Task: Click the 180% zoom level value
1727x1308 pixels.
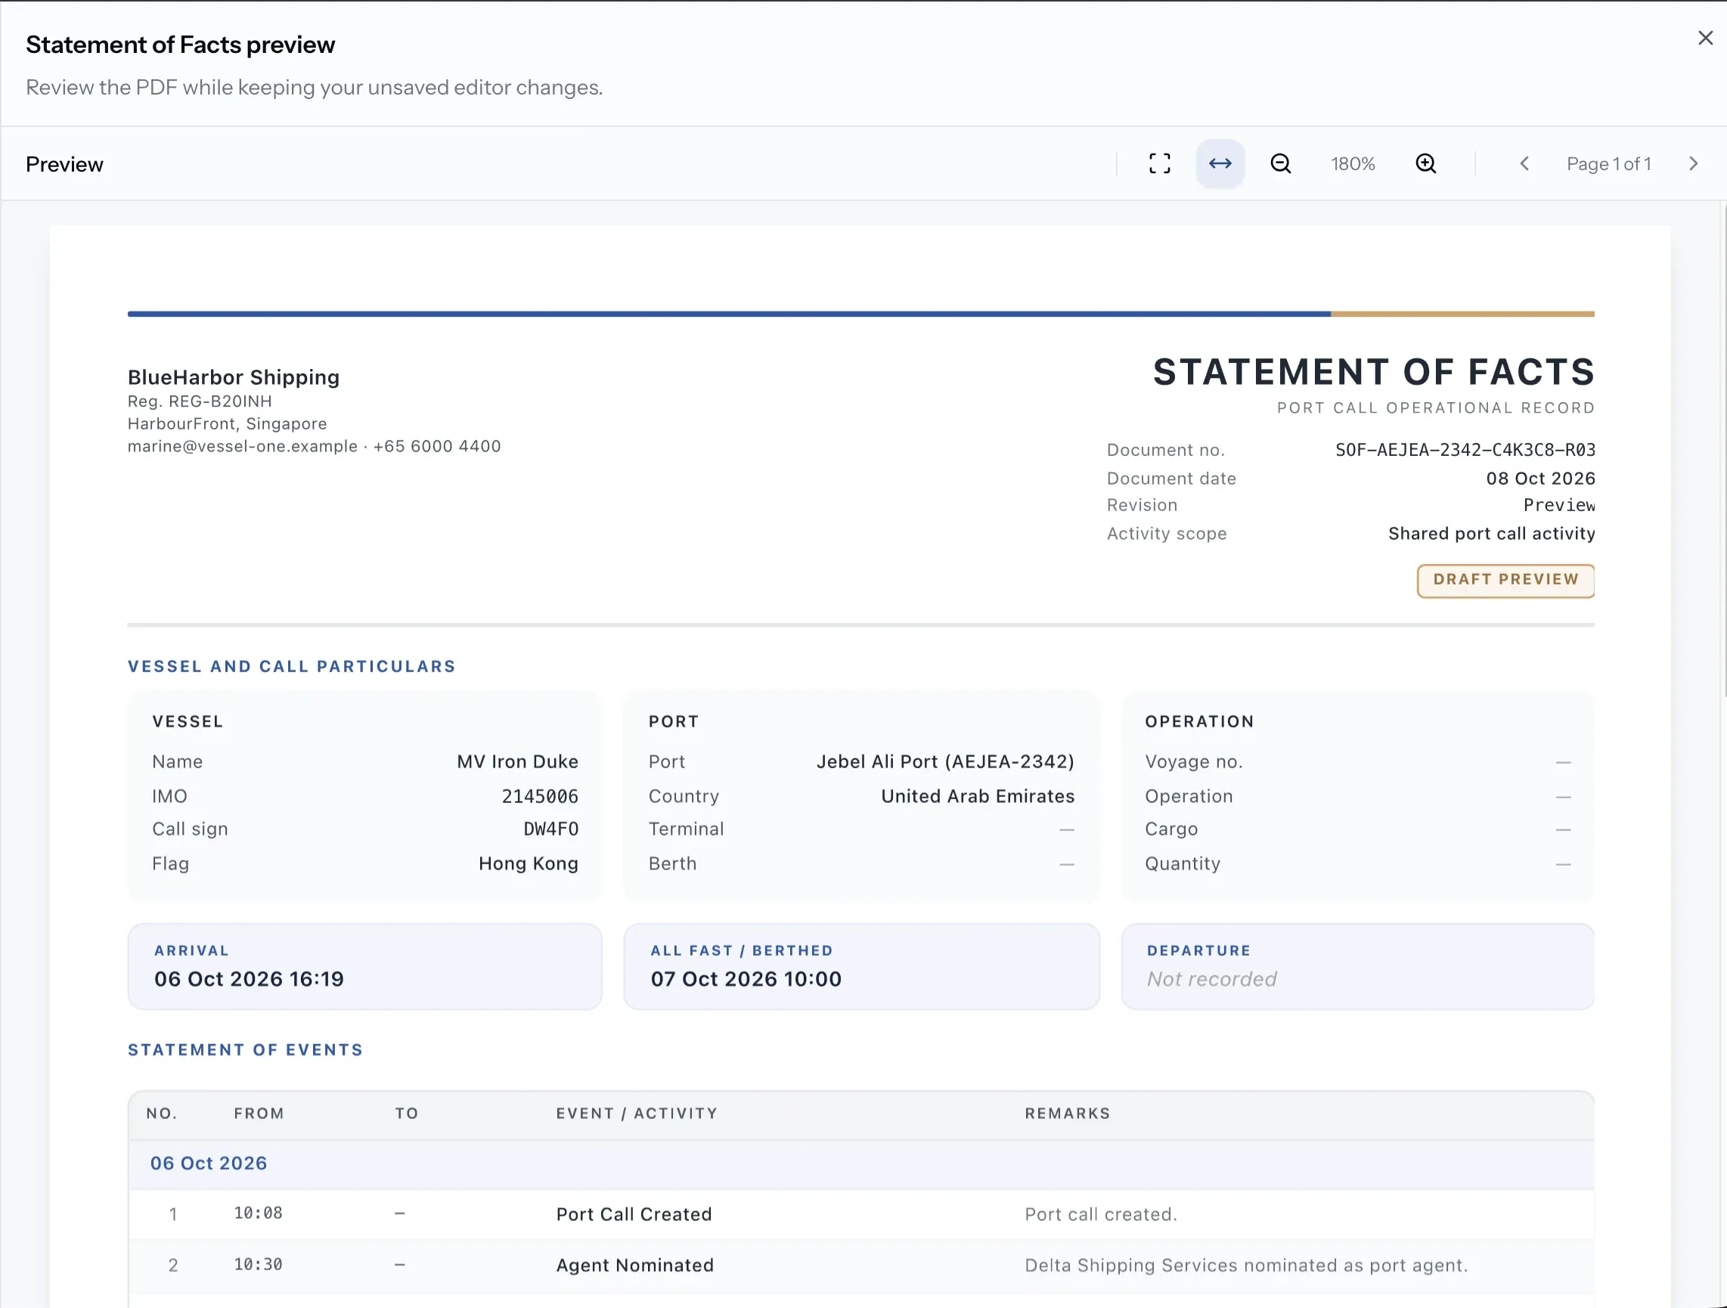Action: (1352, 164)
